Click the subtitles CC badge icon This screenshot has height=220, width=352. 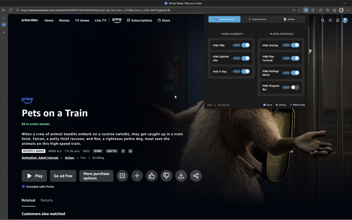pos(130,151)
